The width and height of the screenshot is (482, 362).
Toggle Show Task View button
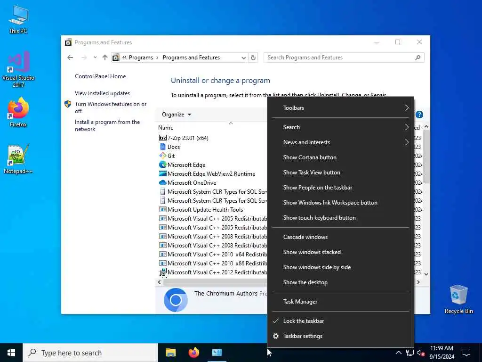[341, 173]
